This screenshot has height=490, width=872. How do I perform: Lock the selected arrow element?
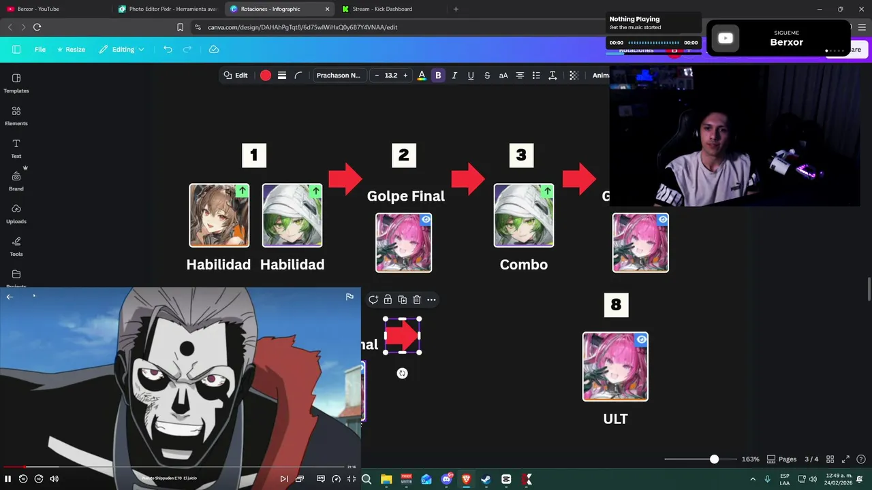tap(388, 299)
